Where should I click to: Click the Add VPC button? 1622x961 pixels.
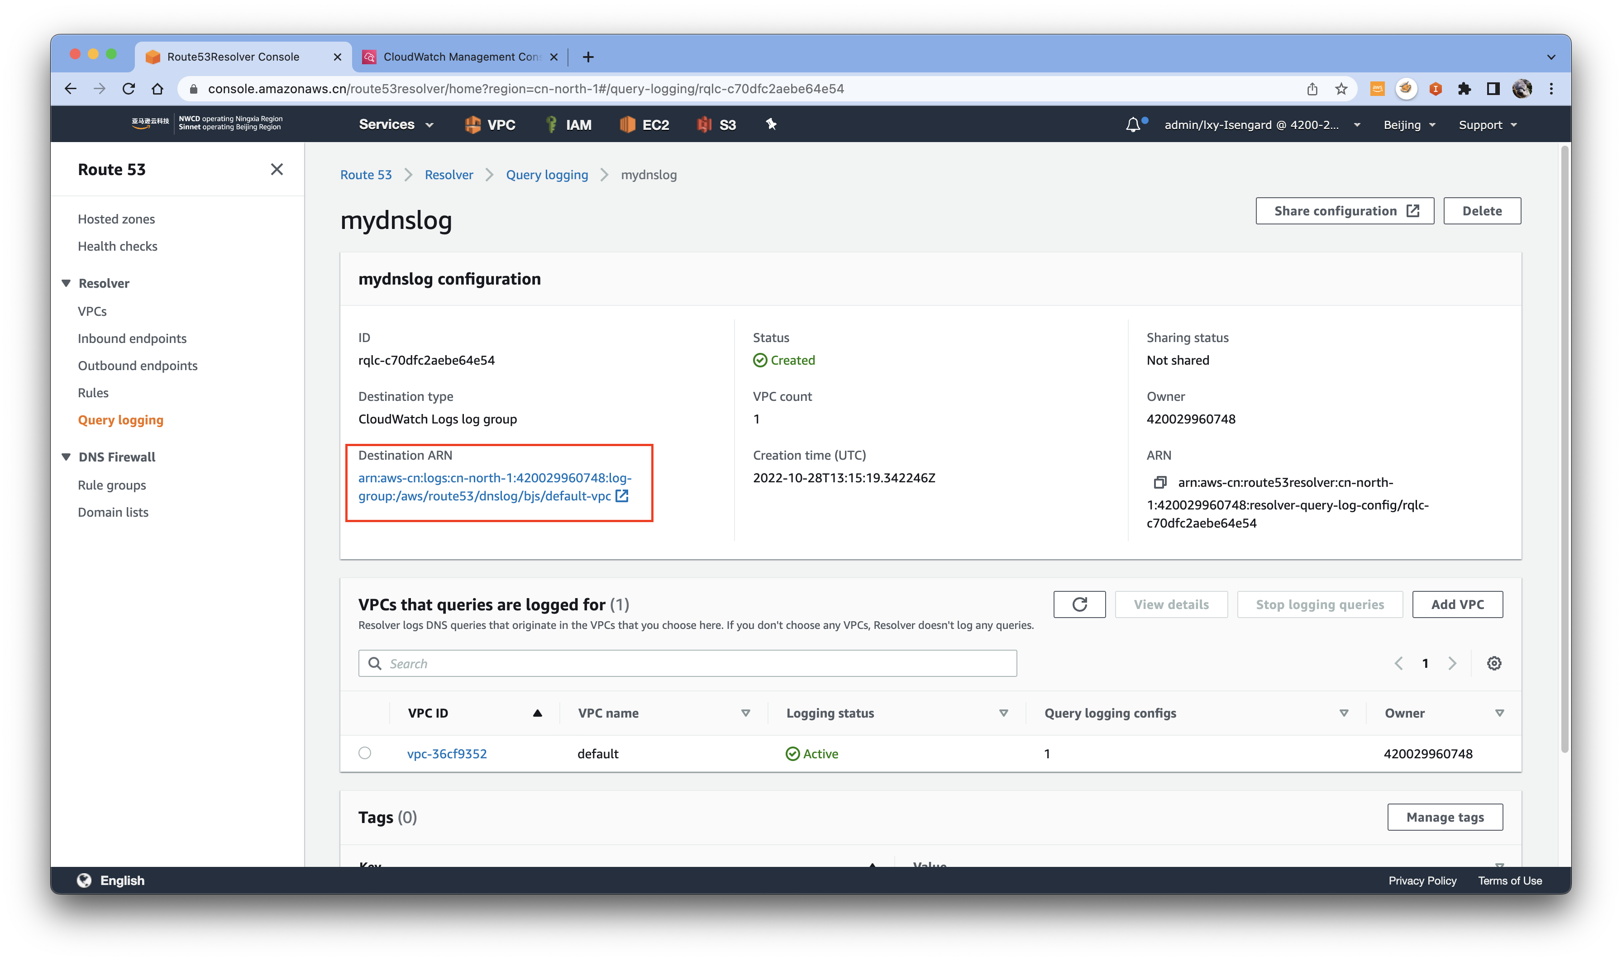[x=1457, y=604]
